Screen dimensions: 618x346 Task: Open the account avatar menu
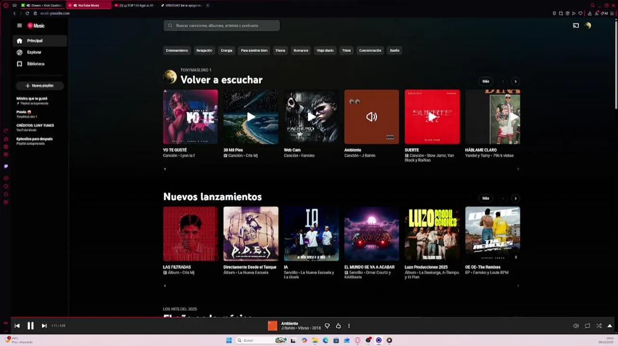(588, 25)
